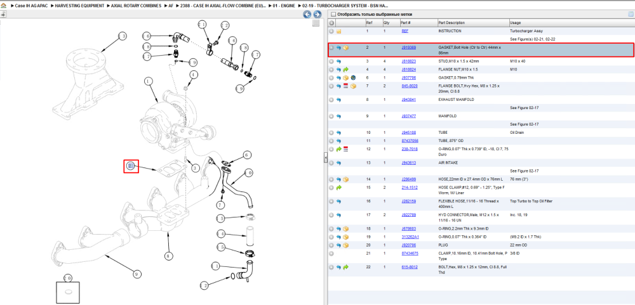The height and width of the screenshot is (305, 635).
Task: Add TUBE 87437058 row via plus circle
Action: click(331, 141)
